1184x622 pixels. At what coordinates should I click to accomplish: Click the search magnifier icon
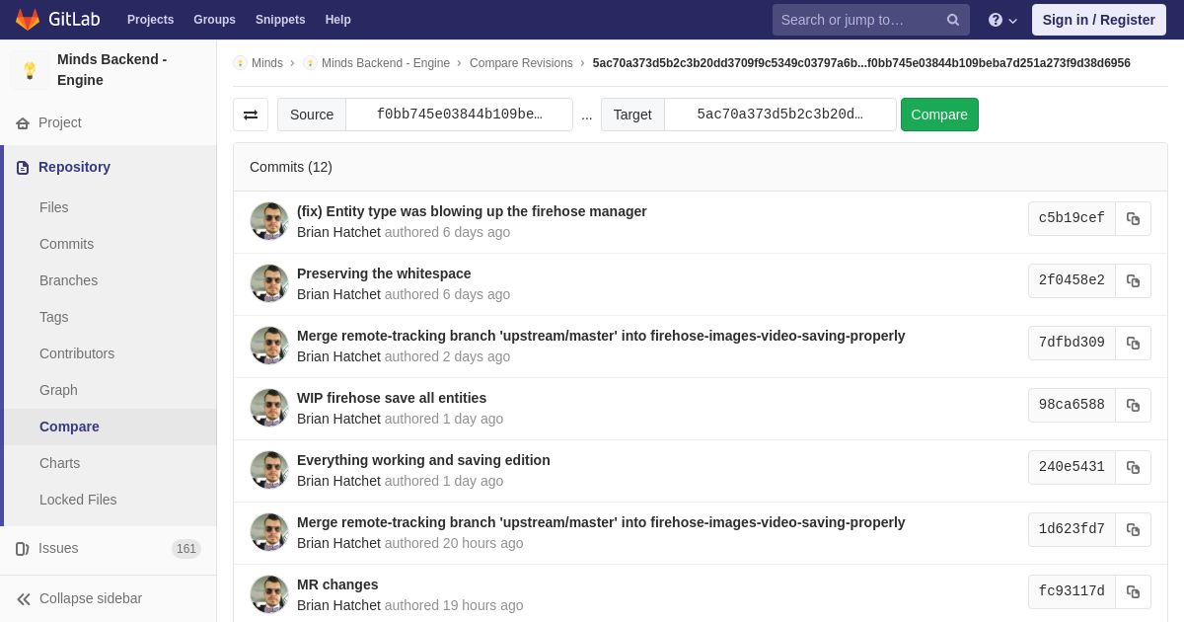(952, 20)
